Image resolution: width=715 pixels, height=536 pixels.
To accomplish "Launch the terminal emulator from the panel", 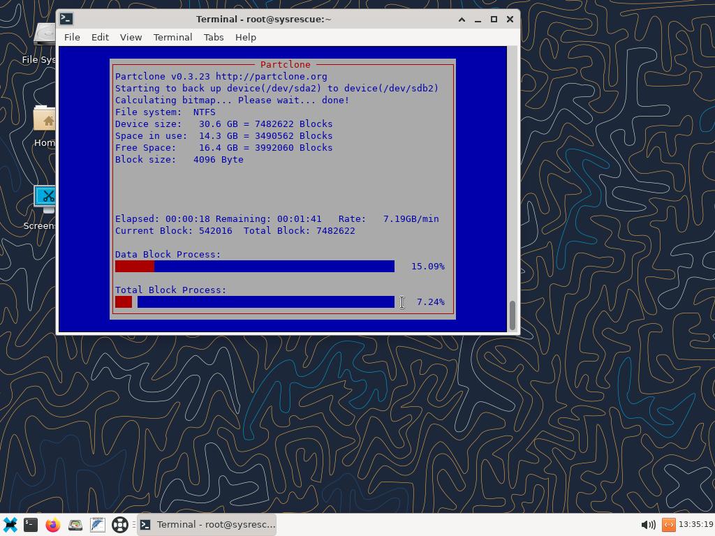I will (x=31, y=525).
